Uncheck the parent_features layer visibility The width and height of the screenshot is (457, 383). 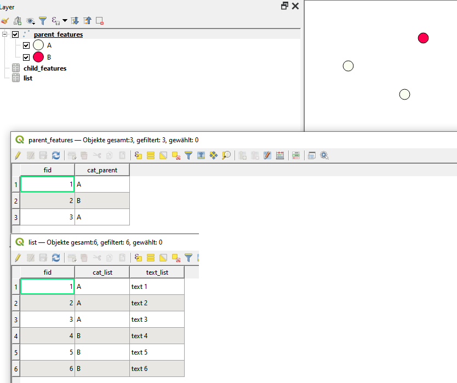15,34
